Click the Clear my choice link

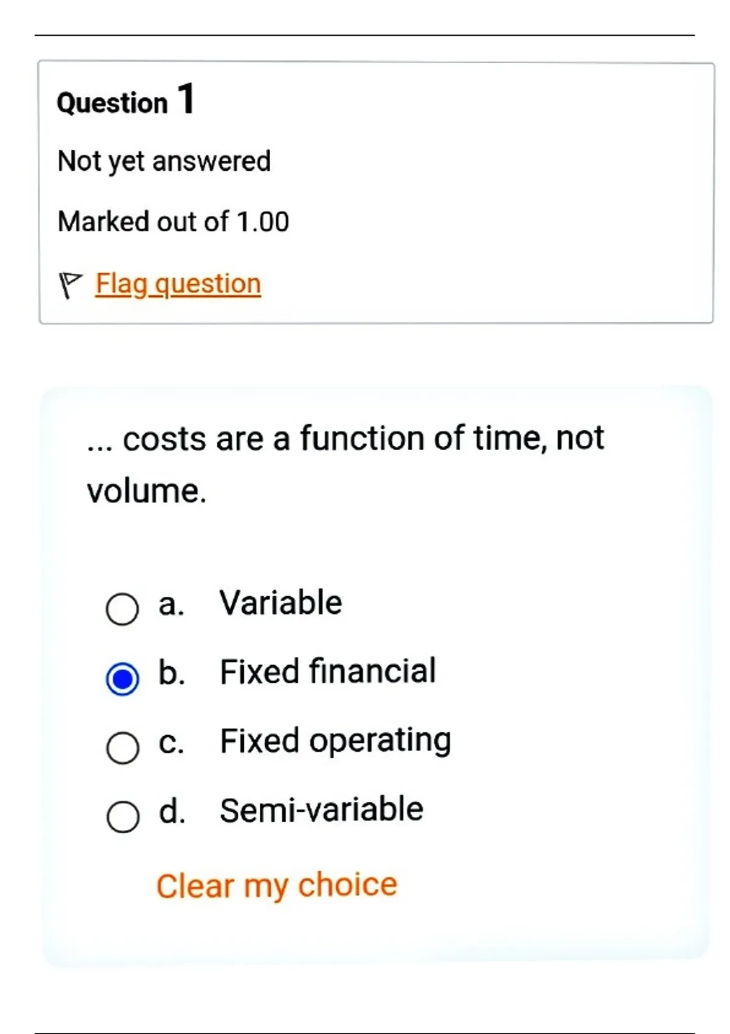tap(277, 885)
